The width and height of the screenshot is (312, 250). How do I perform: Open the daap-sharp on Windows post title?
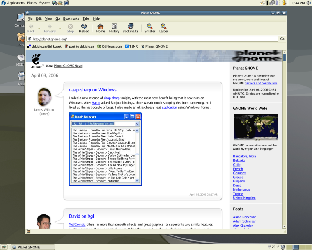point(92,90)
